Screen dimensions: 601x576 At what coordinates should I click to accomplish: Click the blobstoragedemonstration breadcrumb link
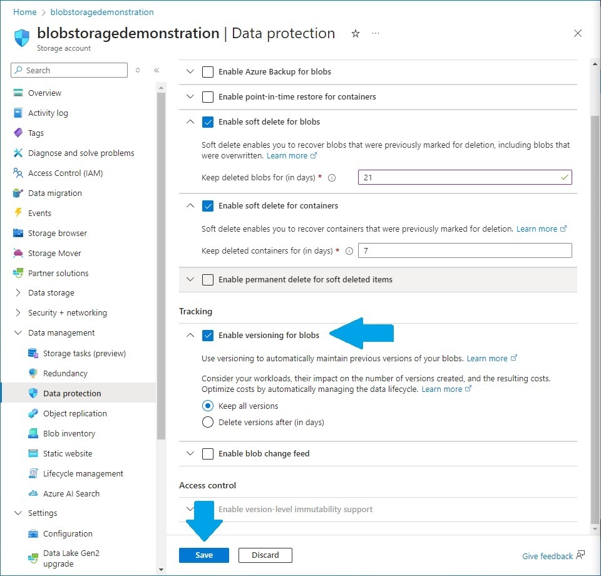click(x=102, y=12)
